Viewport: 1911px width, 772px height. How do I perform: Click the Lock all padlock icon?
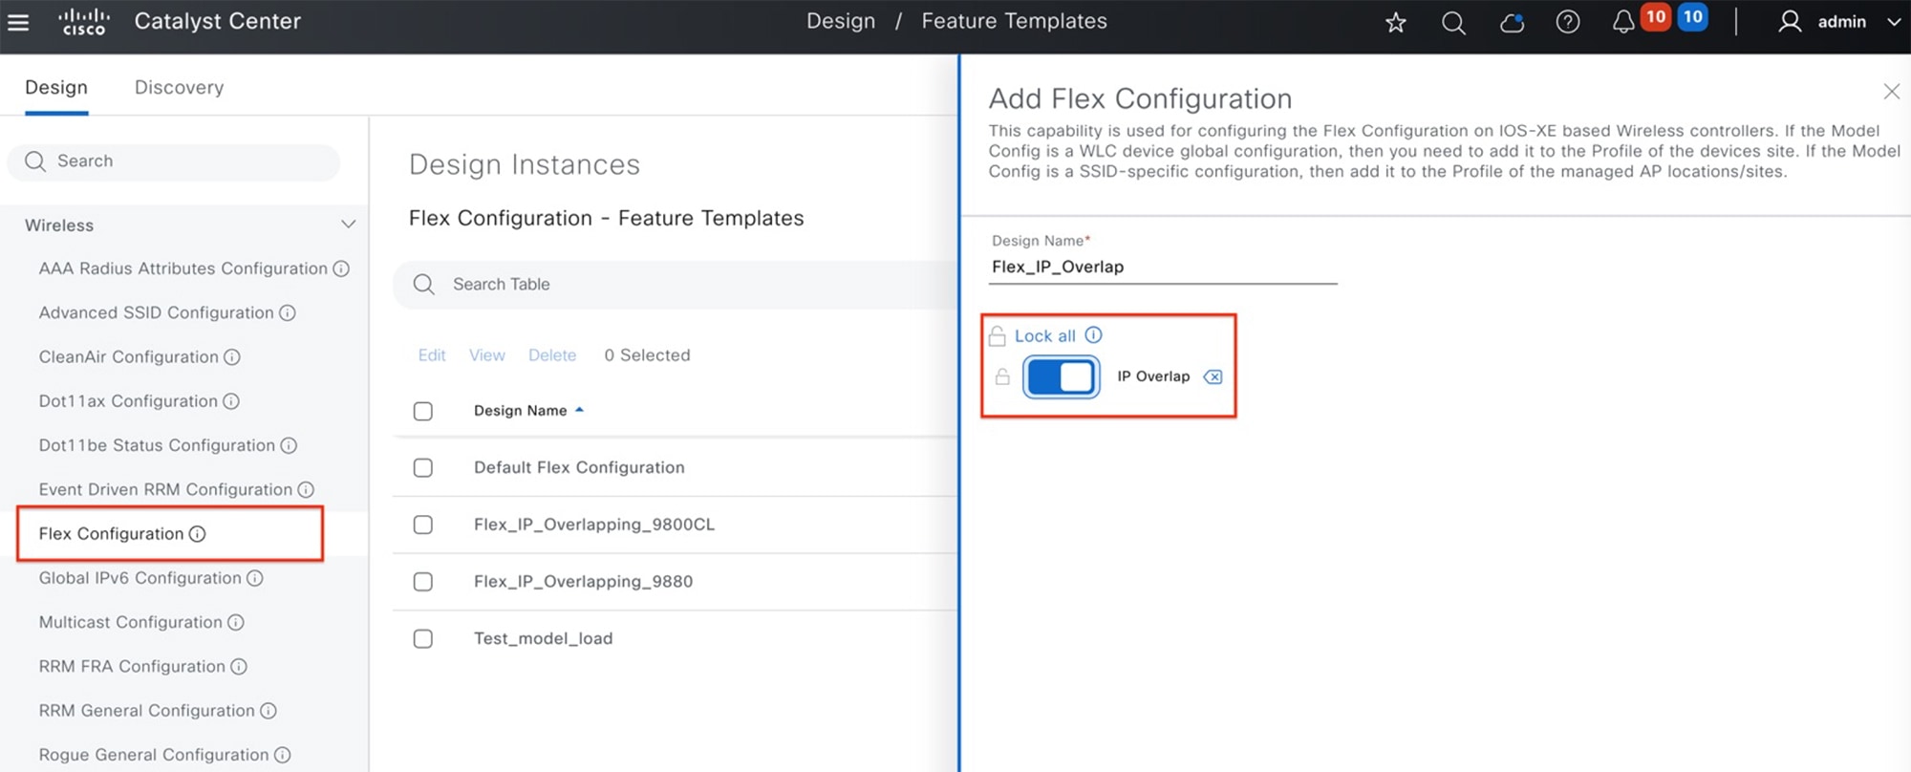tap(997, 335)
